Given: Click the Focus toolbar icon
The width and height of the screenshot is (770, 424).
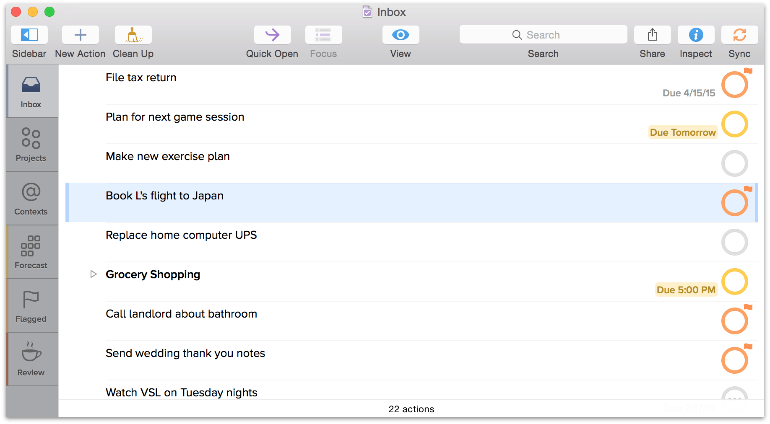Looking at the screenshot, I should 323,35.
